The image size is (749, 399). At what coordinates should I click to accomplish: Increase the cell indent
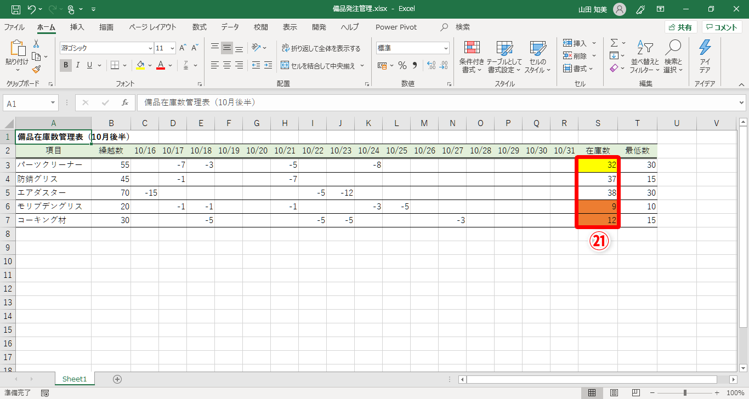point(268,65)
